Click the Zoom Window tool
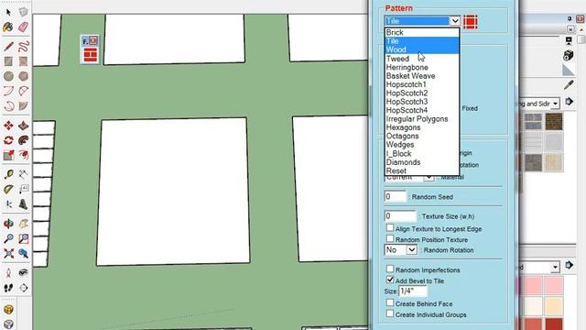This screenshot has width=586, height=330. point(24,238)
